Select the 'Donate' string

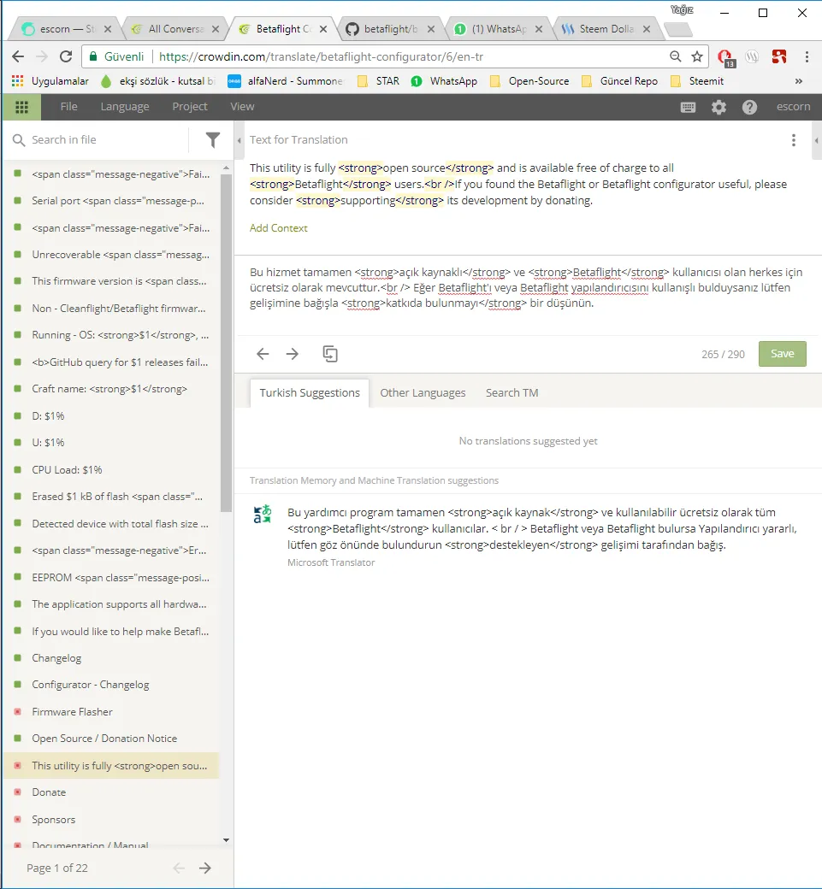(x=112, y=792)
